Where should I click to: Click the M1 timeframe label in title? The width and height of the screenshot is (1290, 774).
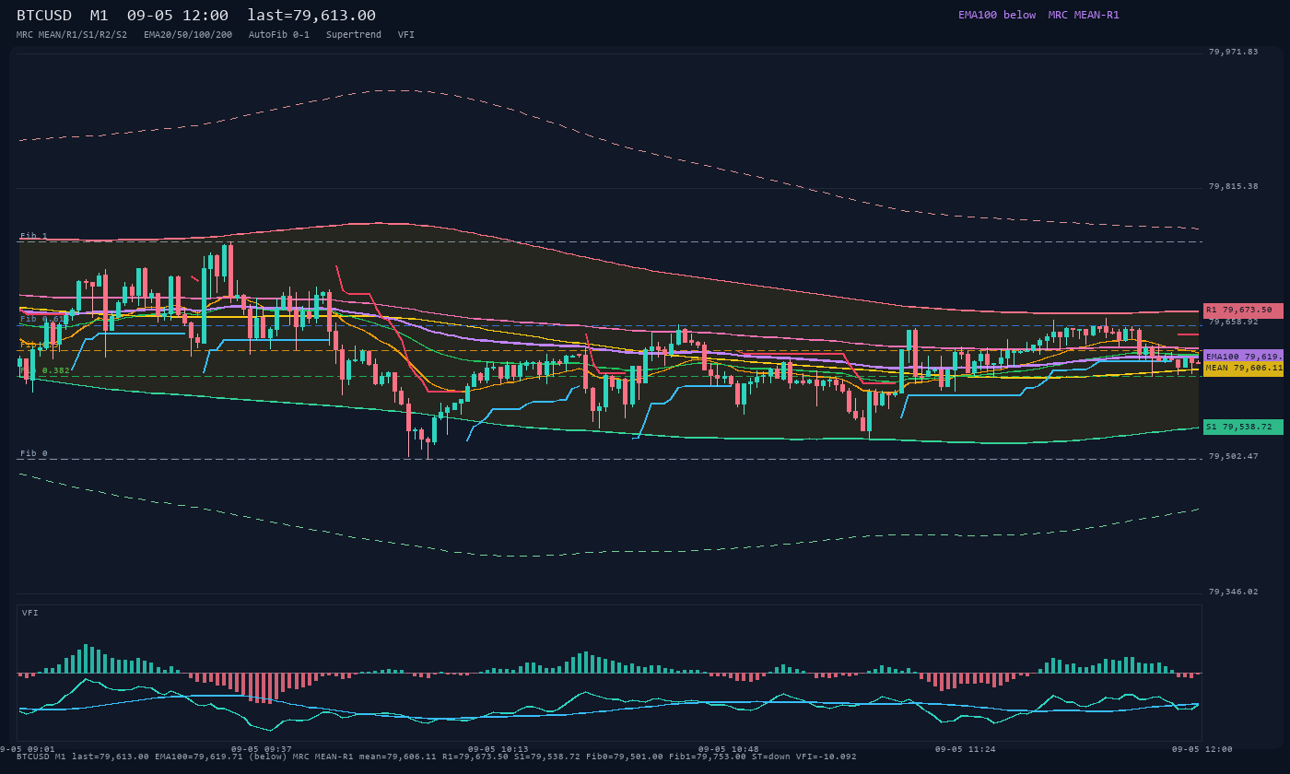coord(100,16)
